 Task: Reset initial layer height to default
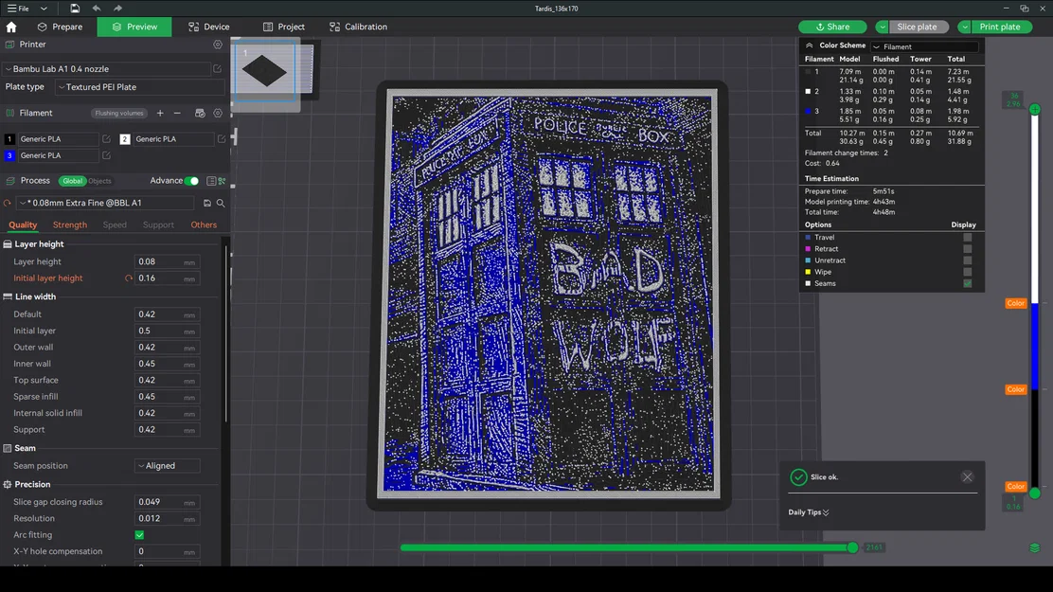tap(128, 278)
